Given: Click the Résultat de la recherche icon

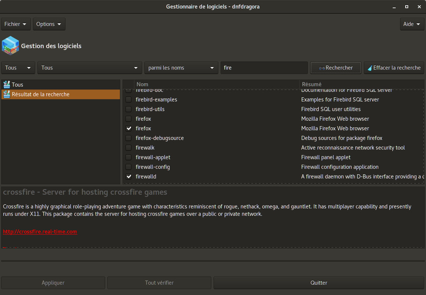Looking at the screenshot, I should coord(6,94).
